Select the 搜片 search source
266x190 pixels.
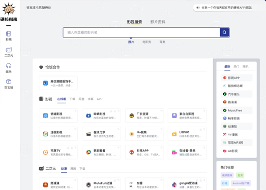tap(131, 42)
